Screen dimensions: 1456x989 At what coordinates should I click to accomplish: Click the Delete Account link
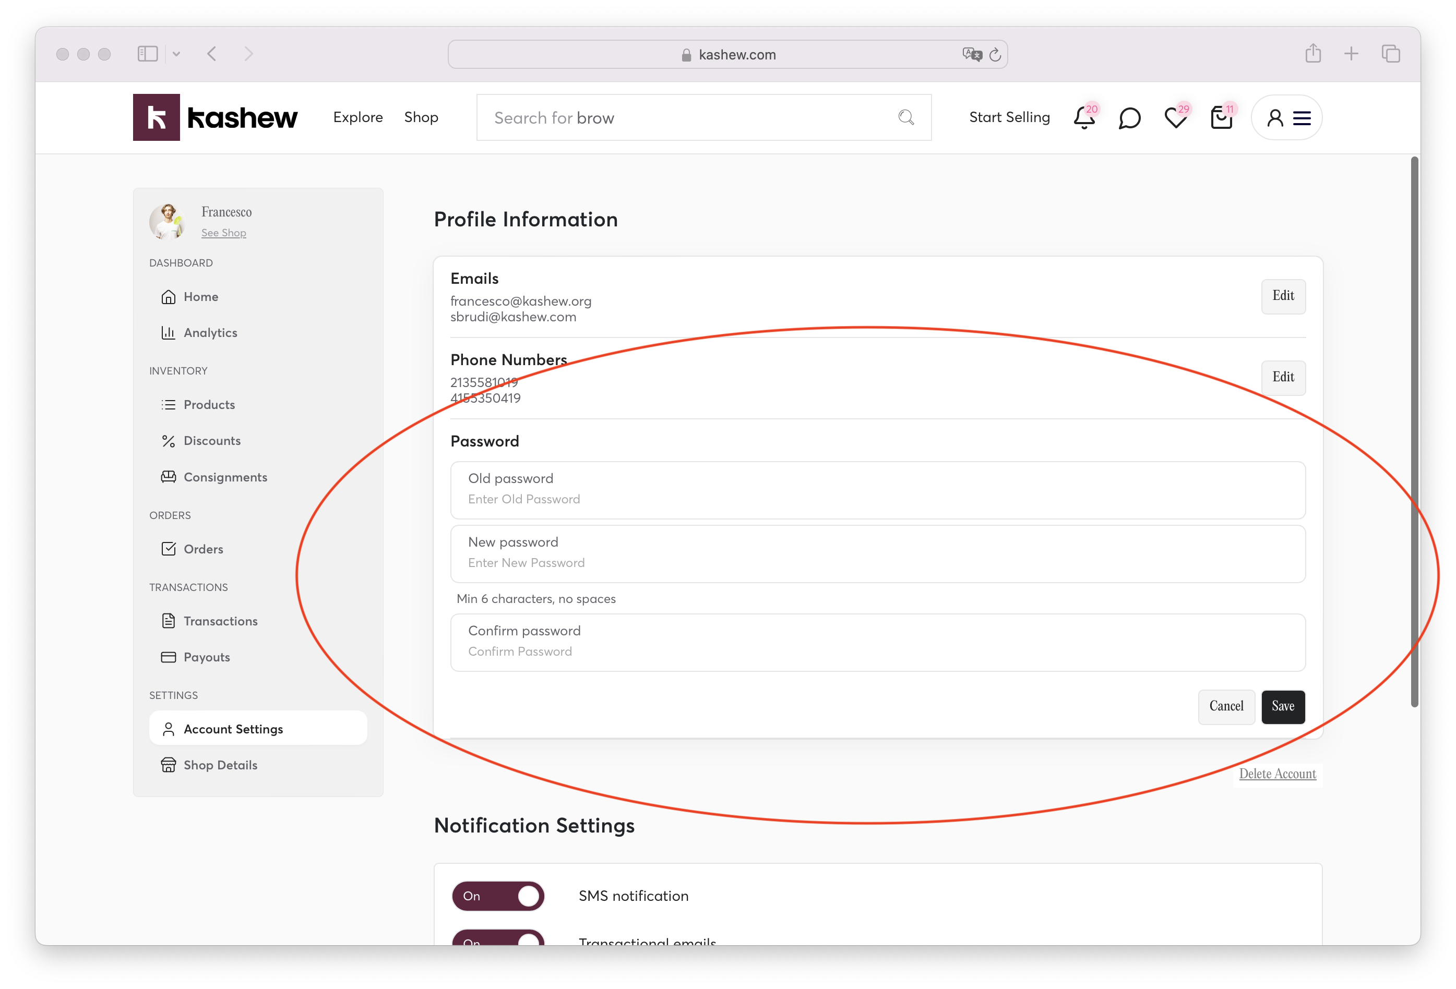pyautogui.click(x=1277, y=774)
